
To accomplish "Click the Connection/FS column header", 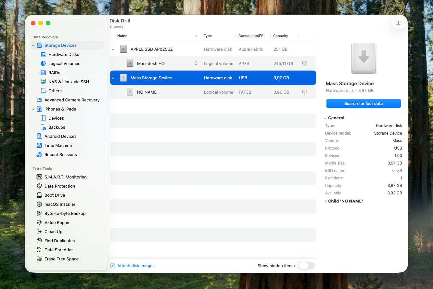I will (x=251, y=36).
